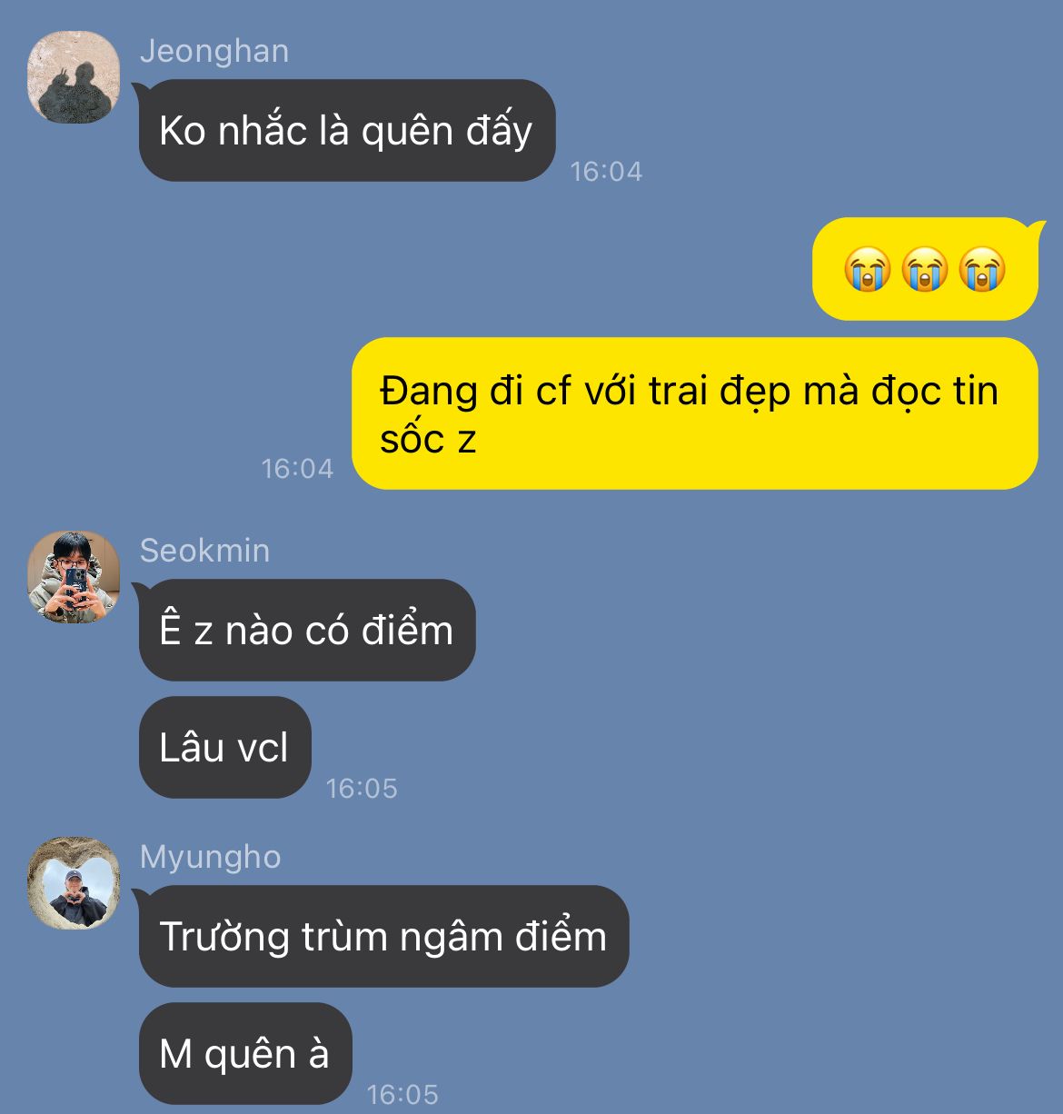1063x1114 pixels.
Task: Select the "Ê z nào có điểm" message
Action: click(307, 630)
